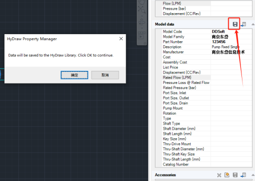Collapse the Model data section
This screenshot has height=181, width=255.
(253, 25)
